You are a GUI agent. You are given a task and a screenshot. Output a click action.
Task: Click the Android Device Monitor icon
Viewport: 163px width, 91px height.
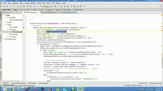pyautogui.click(x=81, y=6)
